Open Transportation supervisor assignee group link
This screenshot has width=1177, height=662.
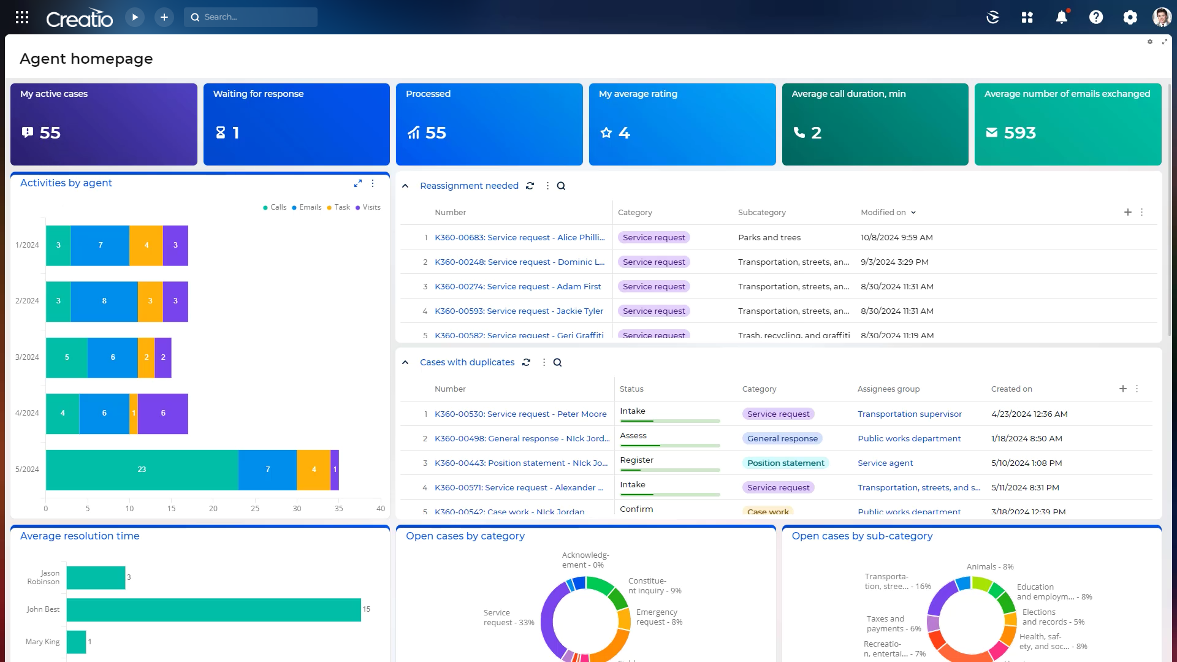[909, 414]
